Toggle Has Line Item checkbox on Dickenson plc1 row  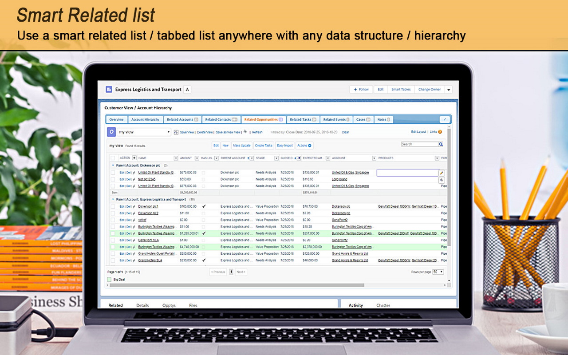204,206
